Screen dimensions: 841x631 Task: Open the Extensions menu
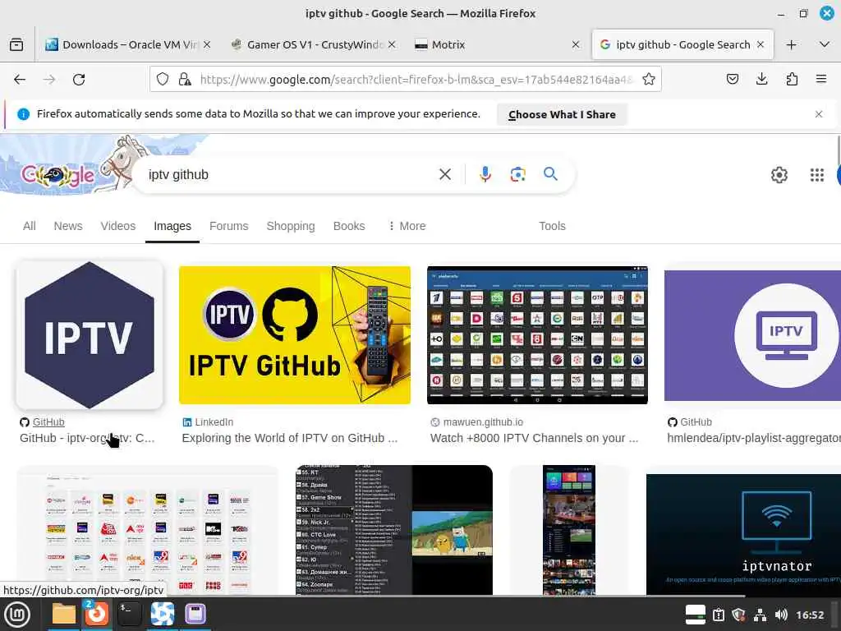[792, 80]
